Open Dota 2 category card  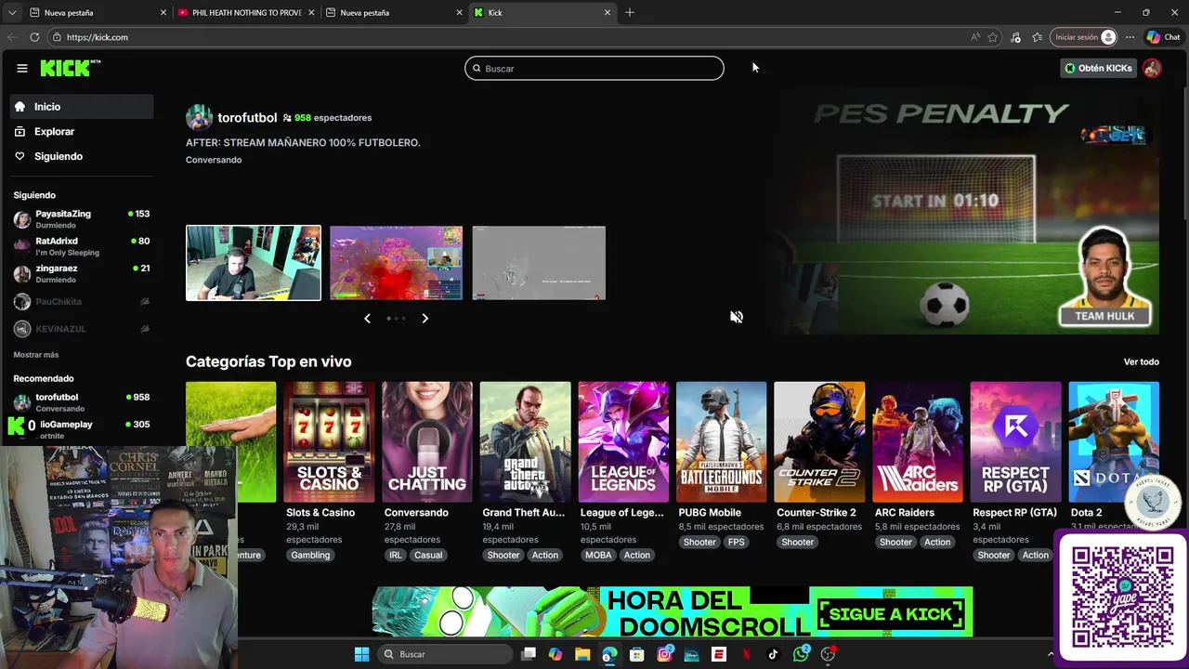click(1114, 442)
